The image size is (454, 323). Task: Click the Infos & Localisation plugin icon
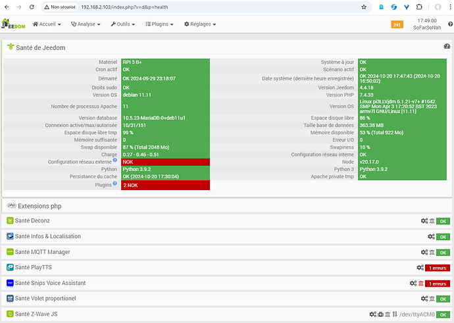tap(10, 236)
